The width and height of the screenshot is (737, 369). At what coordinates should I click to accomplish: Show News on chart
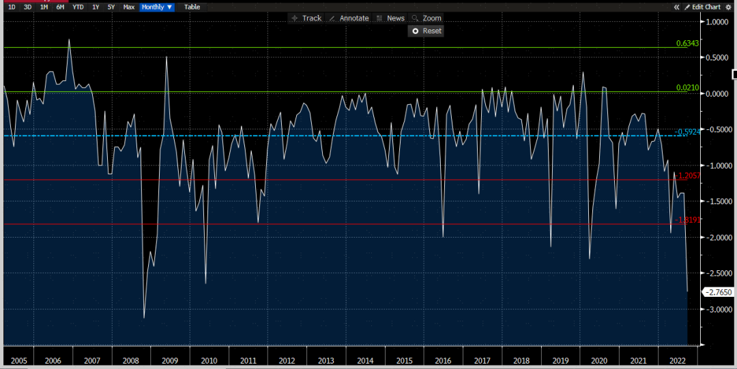point(390,18)
